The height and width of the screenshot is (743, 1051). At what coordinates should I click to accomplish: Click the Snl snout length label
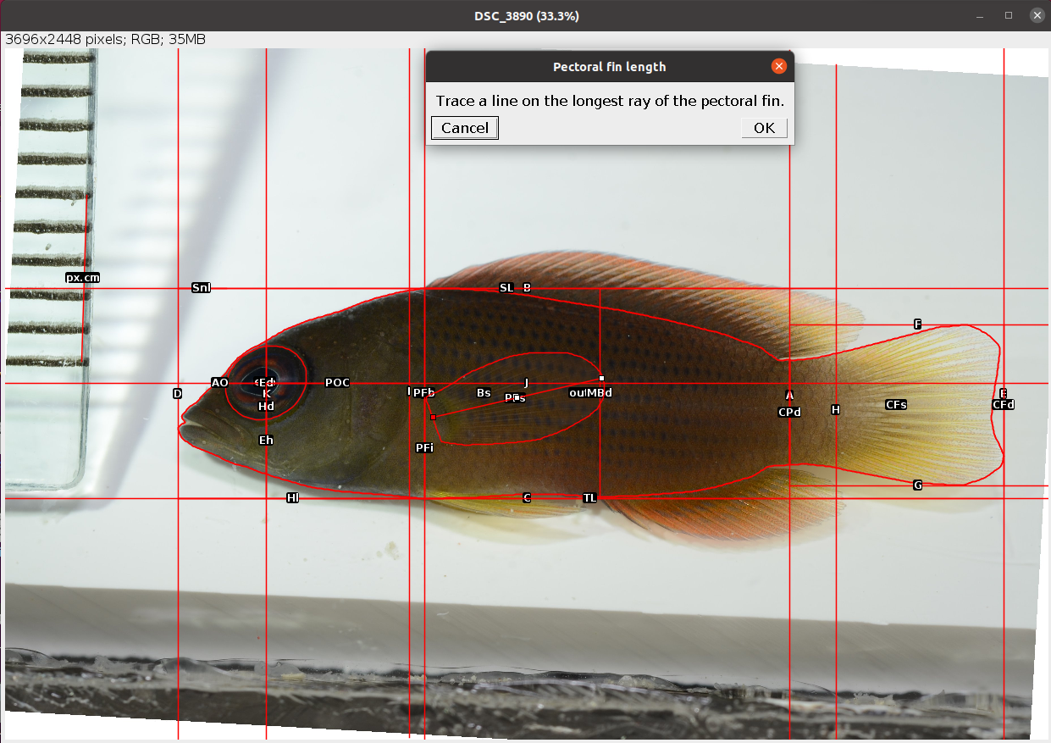(x=201, y=287)
